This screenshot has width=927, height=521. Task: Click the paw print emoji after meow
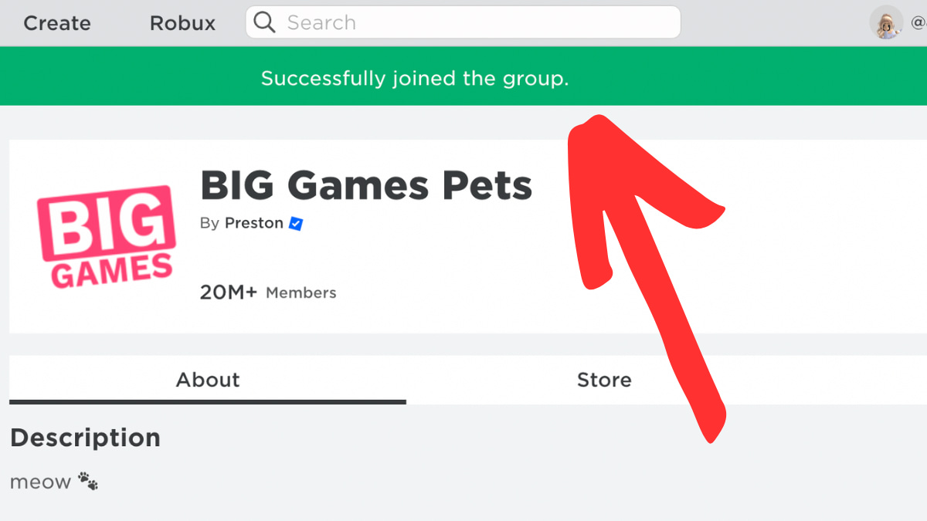pos(88,479)
